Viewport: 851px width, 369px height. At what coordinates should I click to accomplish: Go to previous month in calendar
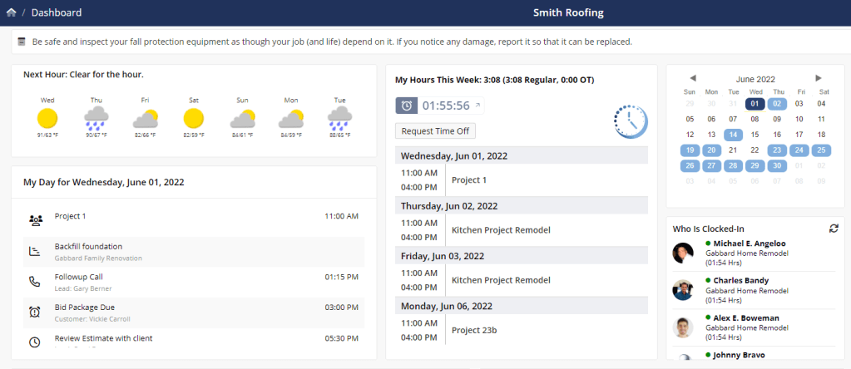pos(692,79)
